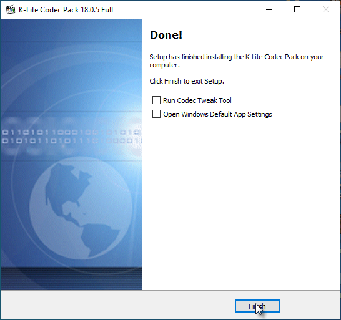
Task: Click the greyed-out close X button
Action: [x=326, y=9]
